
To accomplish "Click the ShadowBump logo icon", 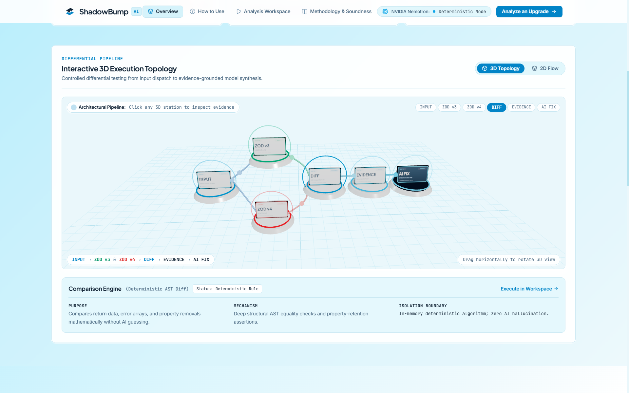I will pyautogui.click(x=70, y=11).
